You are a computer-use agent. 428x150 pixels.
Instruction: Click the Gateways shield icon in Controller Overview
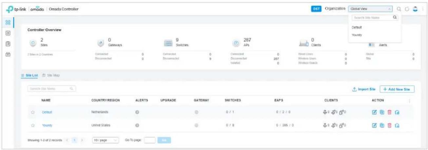tap(101, 43)
